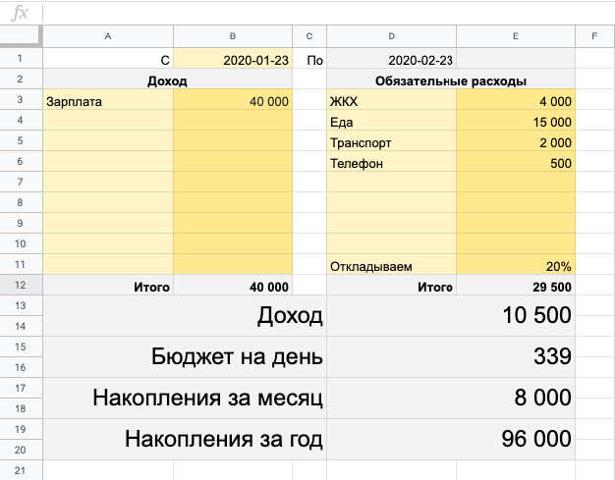615x480 pixels.
Task: Select column C header
Action: pyautogui.click(x=309, y=37)
